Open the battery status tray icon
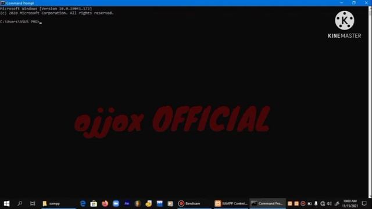372x209 pixels. pos(310,203)
